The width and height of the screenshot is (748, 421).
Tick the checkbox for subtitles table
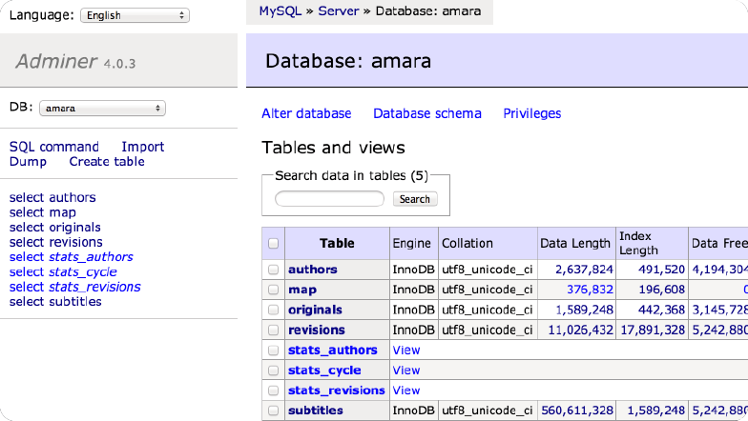[x=274, y=411]
